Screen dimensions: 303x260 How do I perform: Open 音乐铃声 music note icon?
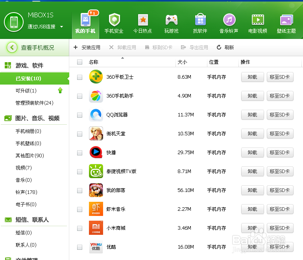[x=229, y=20]
